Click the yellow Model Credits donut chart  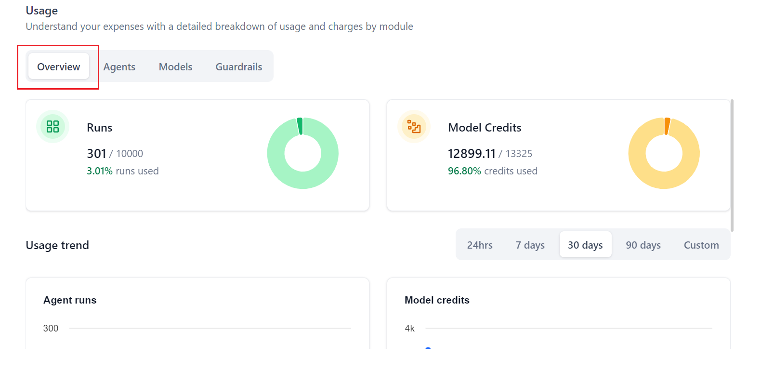pyautogui.click(x=664, y=153)
